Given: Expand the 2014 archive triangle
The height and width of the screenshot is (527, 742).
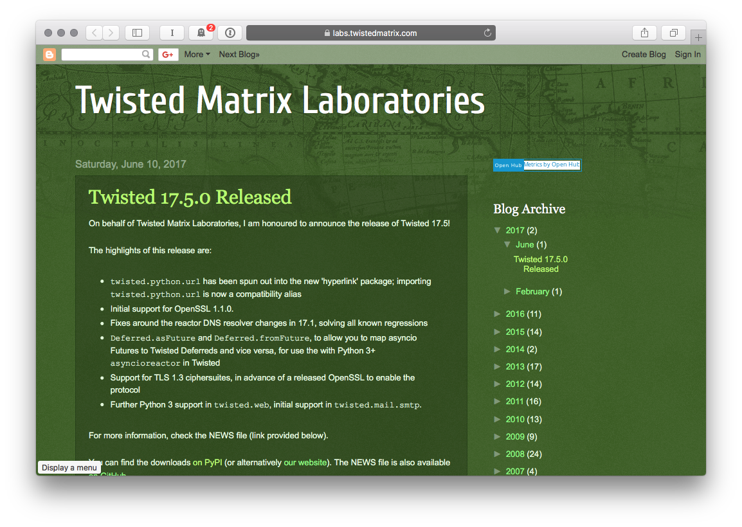Looking at the screenshot, I should point(498,349).
